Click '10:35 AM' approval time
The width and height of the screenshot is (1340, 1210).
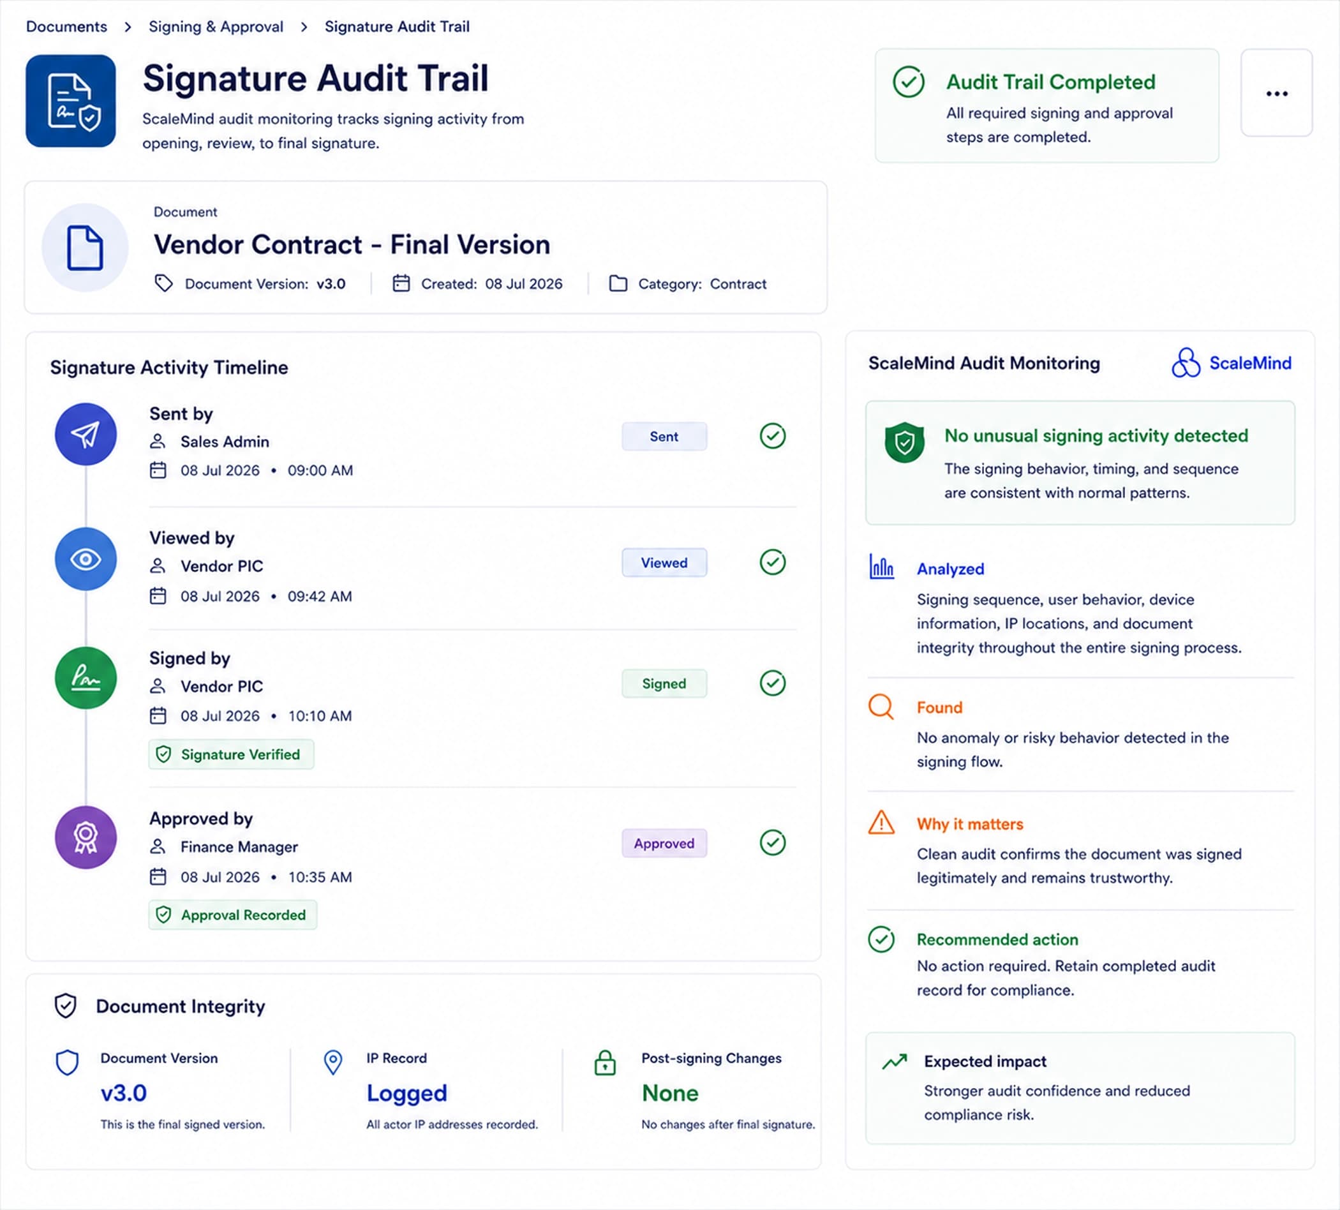[320, 878]
